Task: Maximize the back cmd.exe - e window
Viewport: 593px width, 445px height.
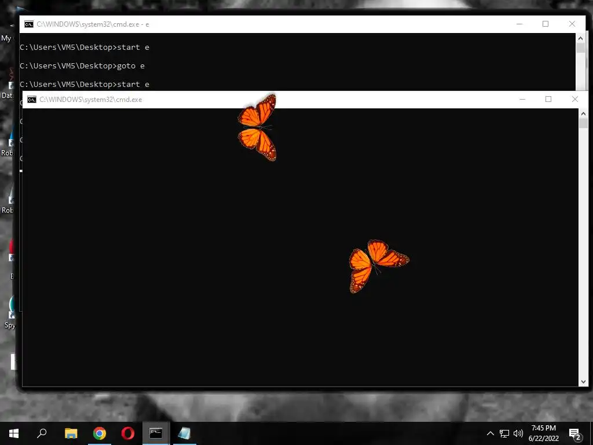Action: [546, 24]
